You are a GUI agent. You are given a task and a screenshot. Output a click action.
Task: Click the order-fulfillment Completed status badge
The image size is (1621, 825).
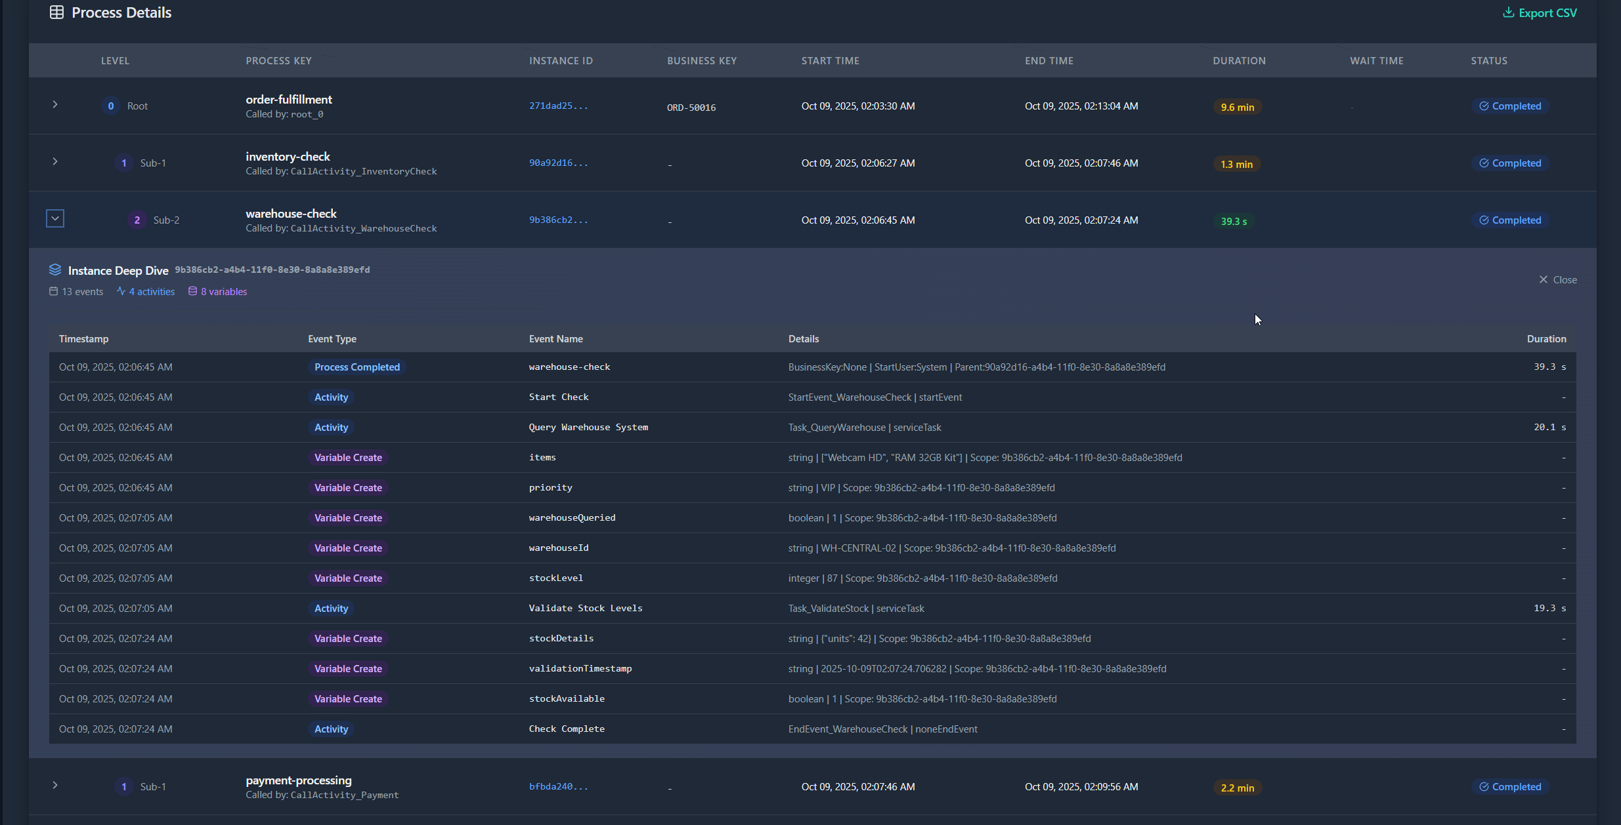point(1509,106)
